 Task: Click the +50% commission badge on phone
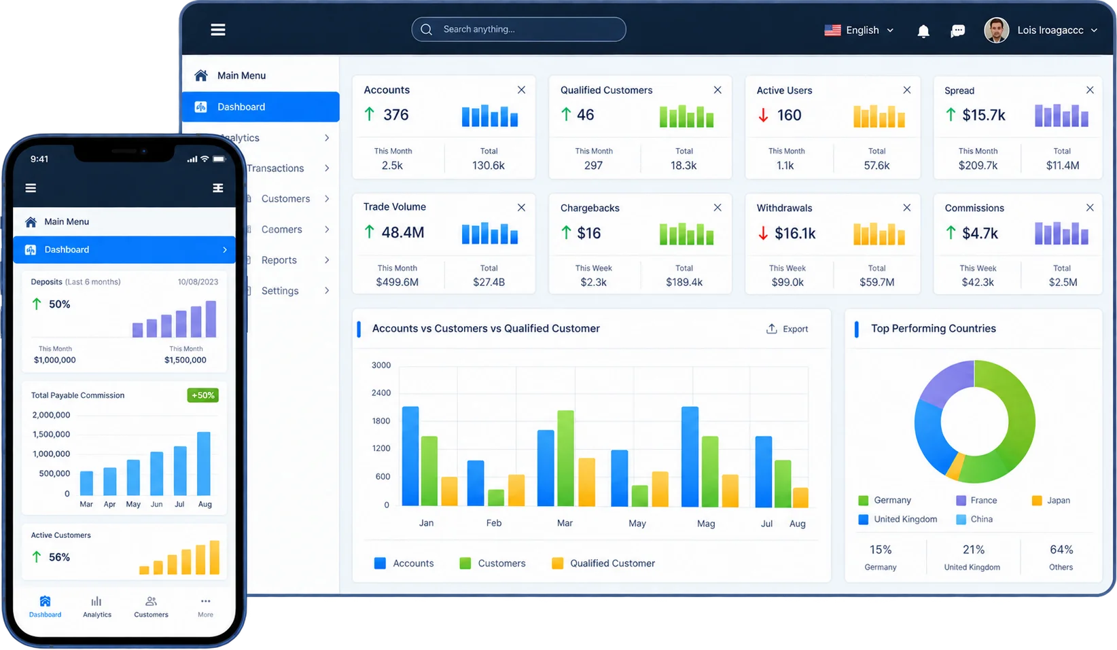(x=203, y=395)
